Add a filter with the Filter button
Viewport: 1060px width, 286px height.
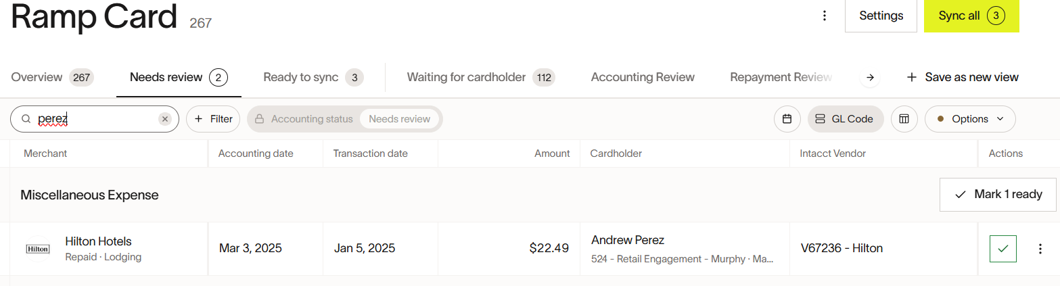coord(213,119)
